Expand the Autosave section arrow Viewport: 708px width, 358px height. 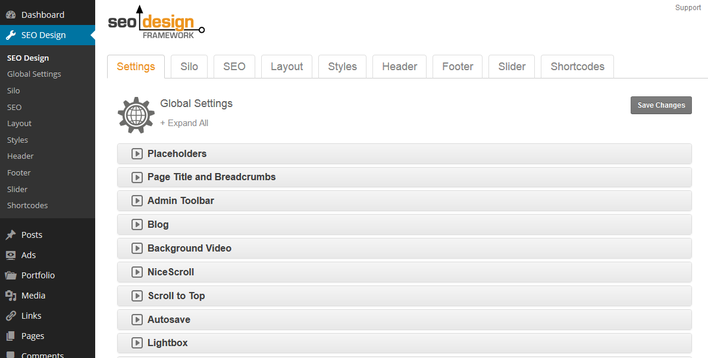(137, 319)
